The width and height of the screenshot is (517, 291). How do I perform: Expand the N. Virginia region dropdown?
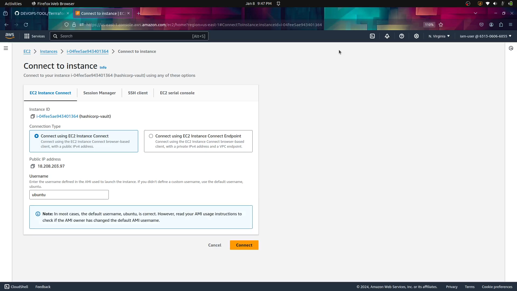439,36
